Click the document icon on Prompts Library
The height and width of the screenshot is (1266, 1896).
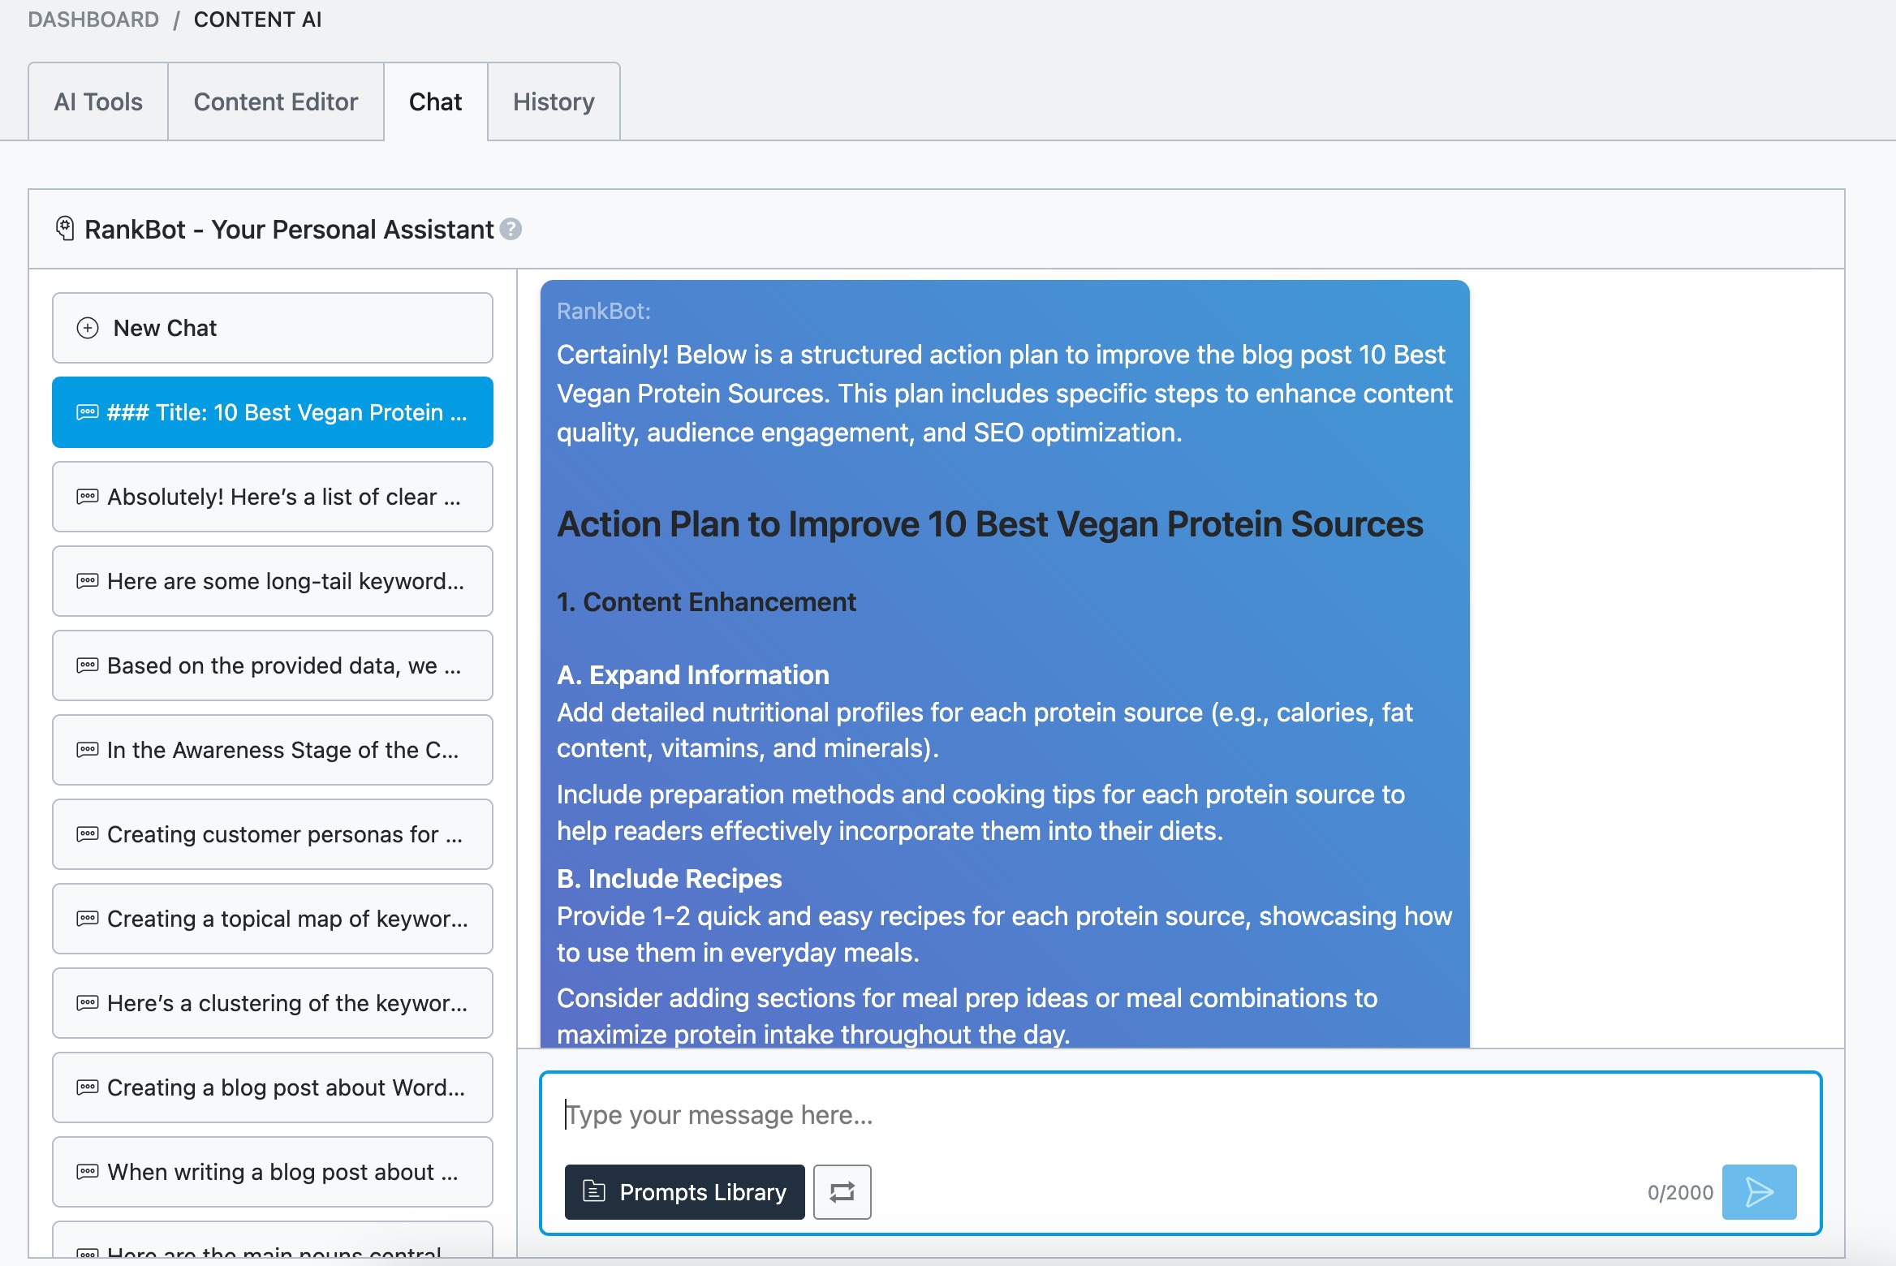[x=594, y=1191]
